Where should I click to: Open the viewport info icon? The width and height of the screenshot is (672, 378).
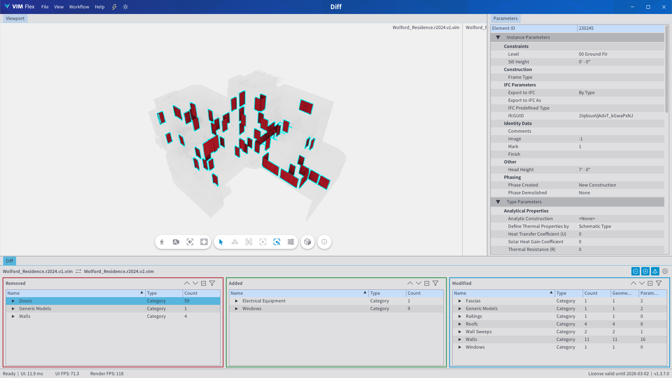click(324, 242)
